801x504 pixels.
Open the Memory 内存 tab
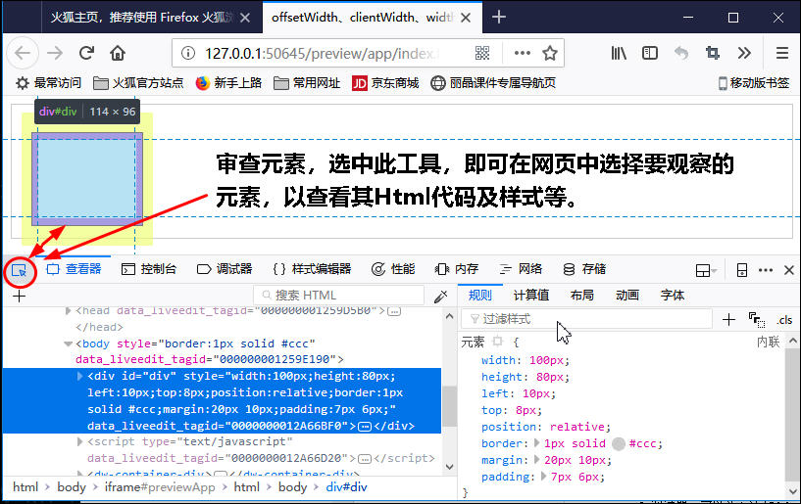456,269
